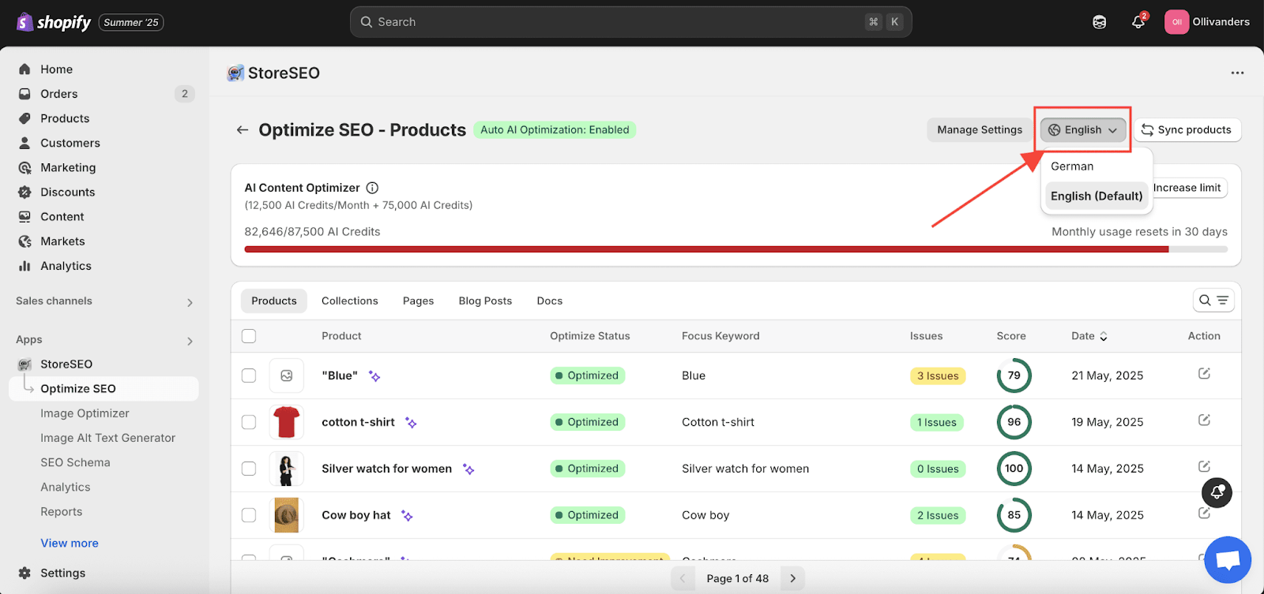The height and width of the screenshot is (594, 1264).
Task: Open the Sidekick icon beside the bell
Action: pyautogui.click(x=1099, y=22)
